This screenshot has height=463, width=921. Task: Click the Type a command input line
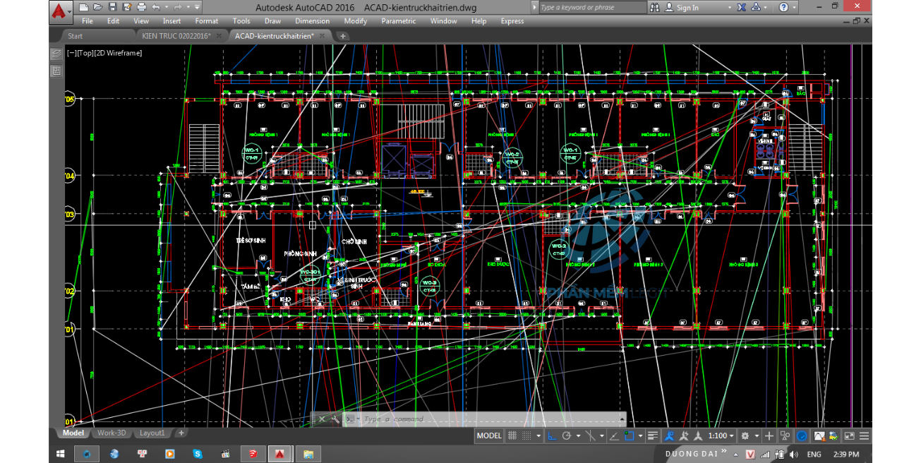click(x=487, y=419)
